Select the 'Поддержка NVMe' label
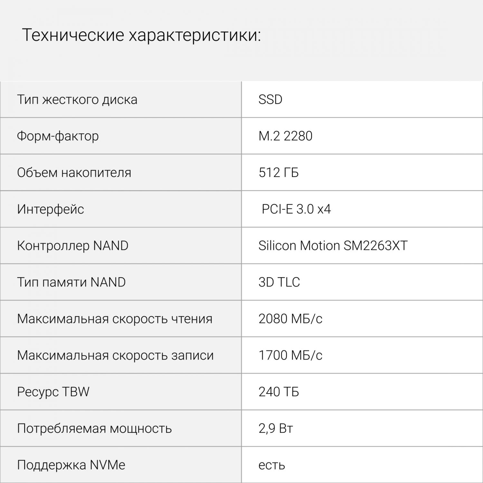 pyautogui.click(x=71, y=465)
